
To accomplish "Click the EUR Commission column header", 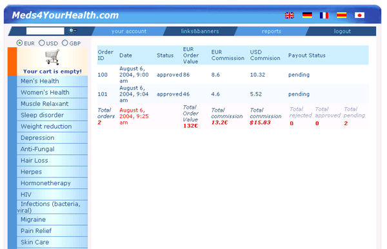I will click(228, 55).
